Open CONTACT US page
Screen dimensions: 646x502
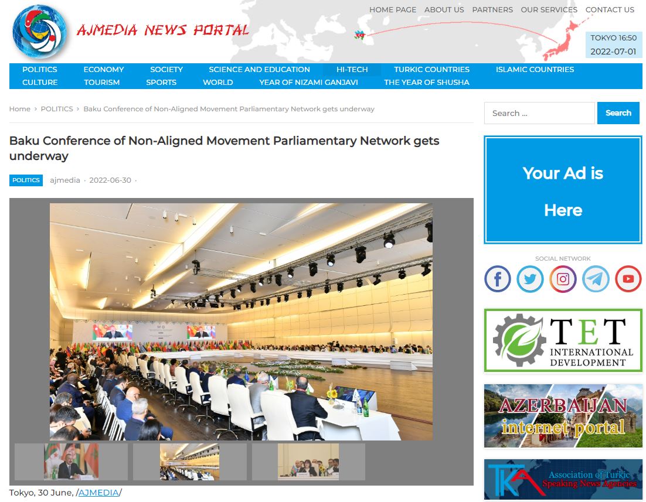click(x=610, y=9)
